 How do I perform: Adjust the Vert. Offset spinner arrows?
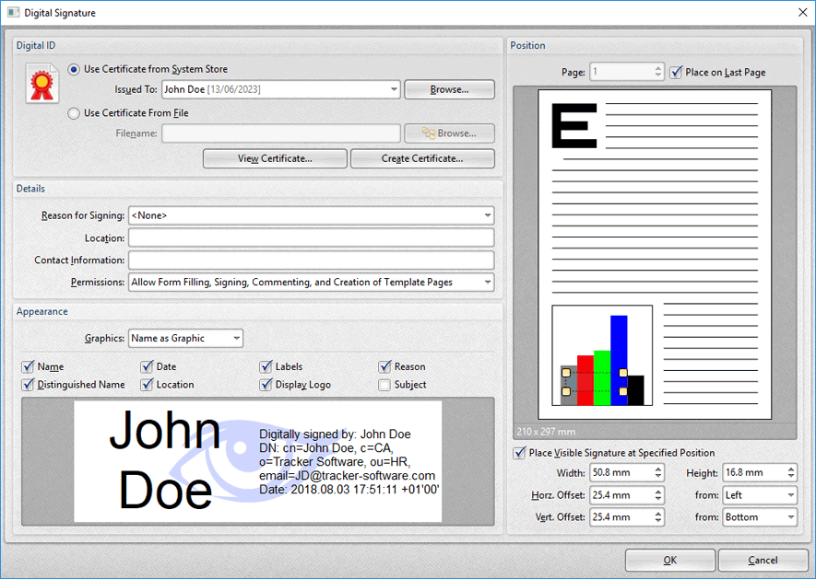pyautogui.click(x=658, y=517)
